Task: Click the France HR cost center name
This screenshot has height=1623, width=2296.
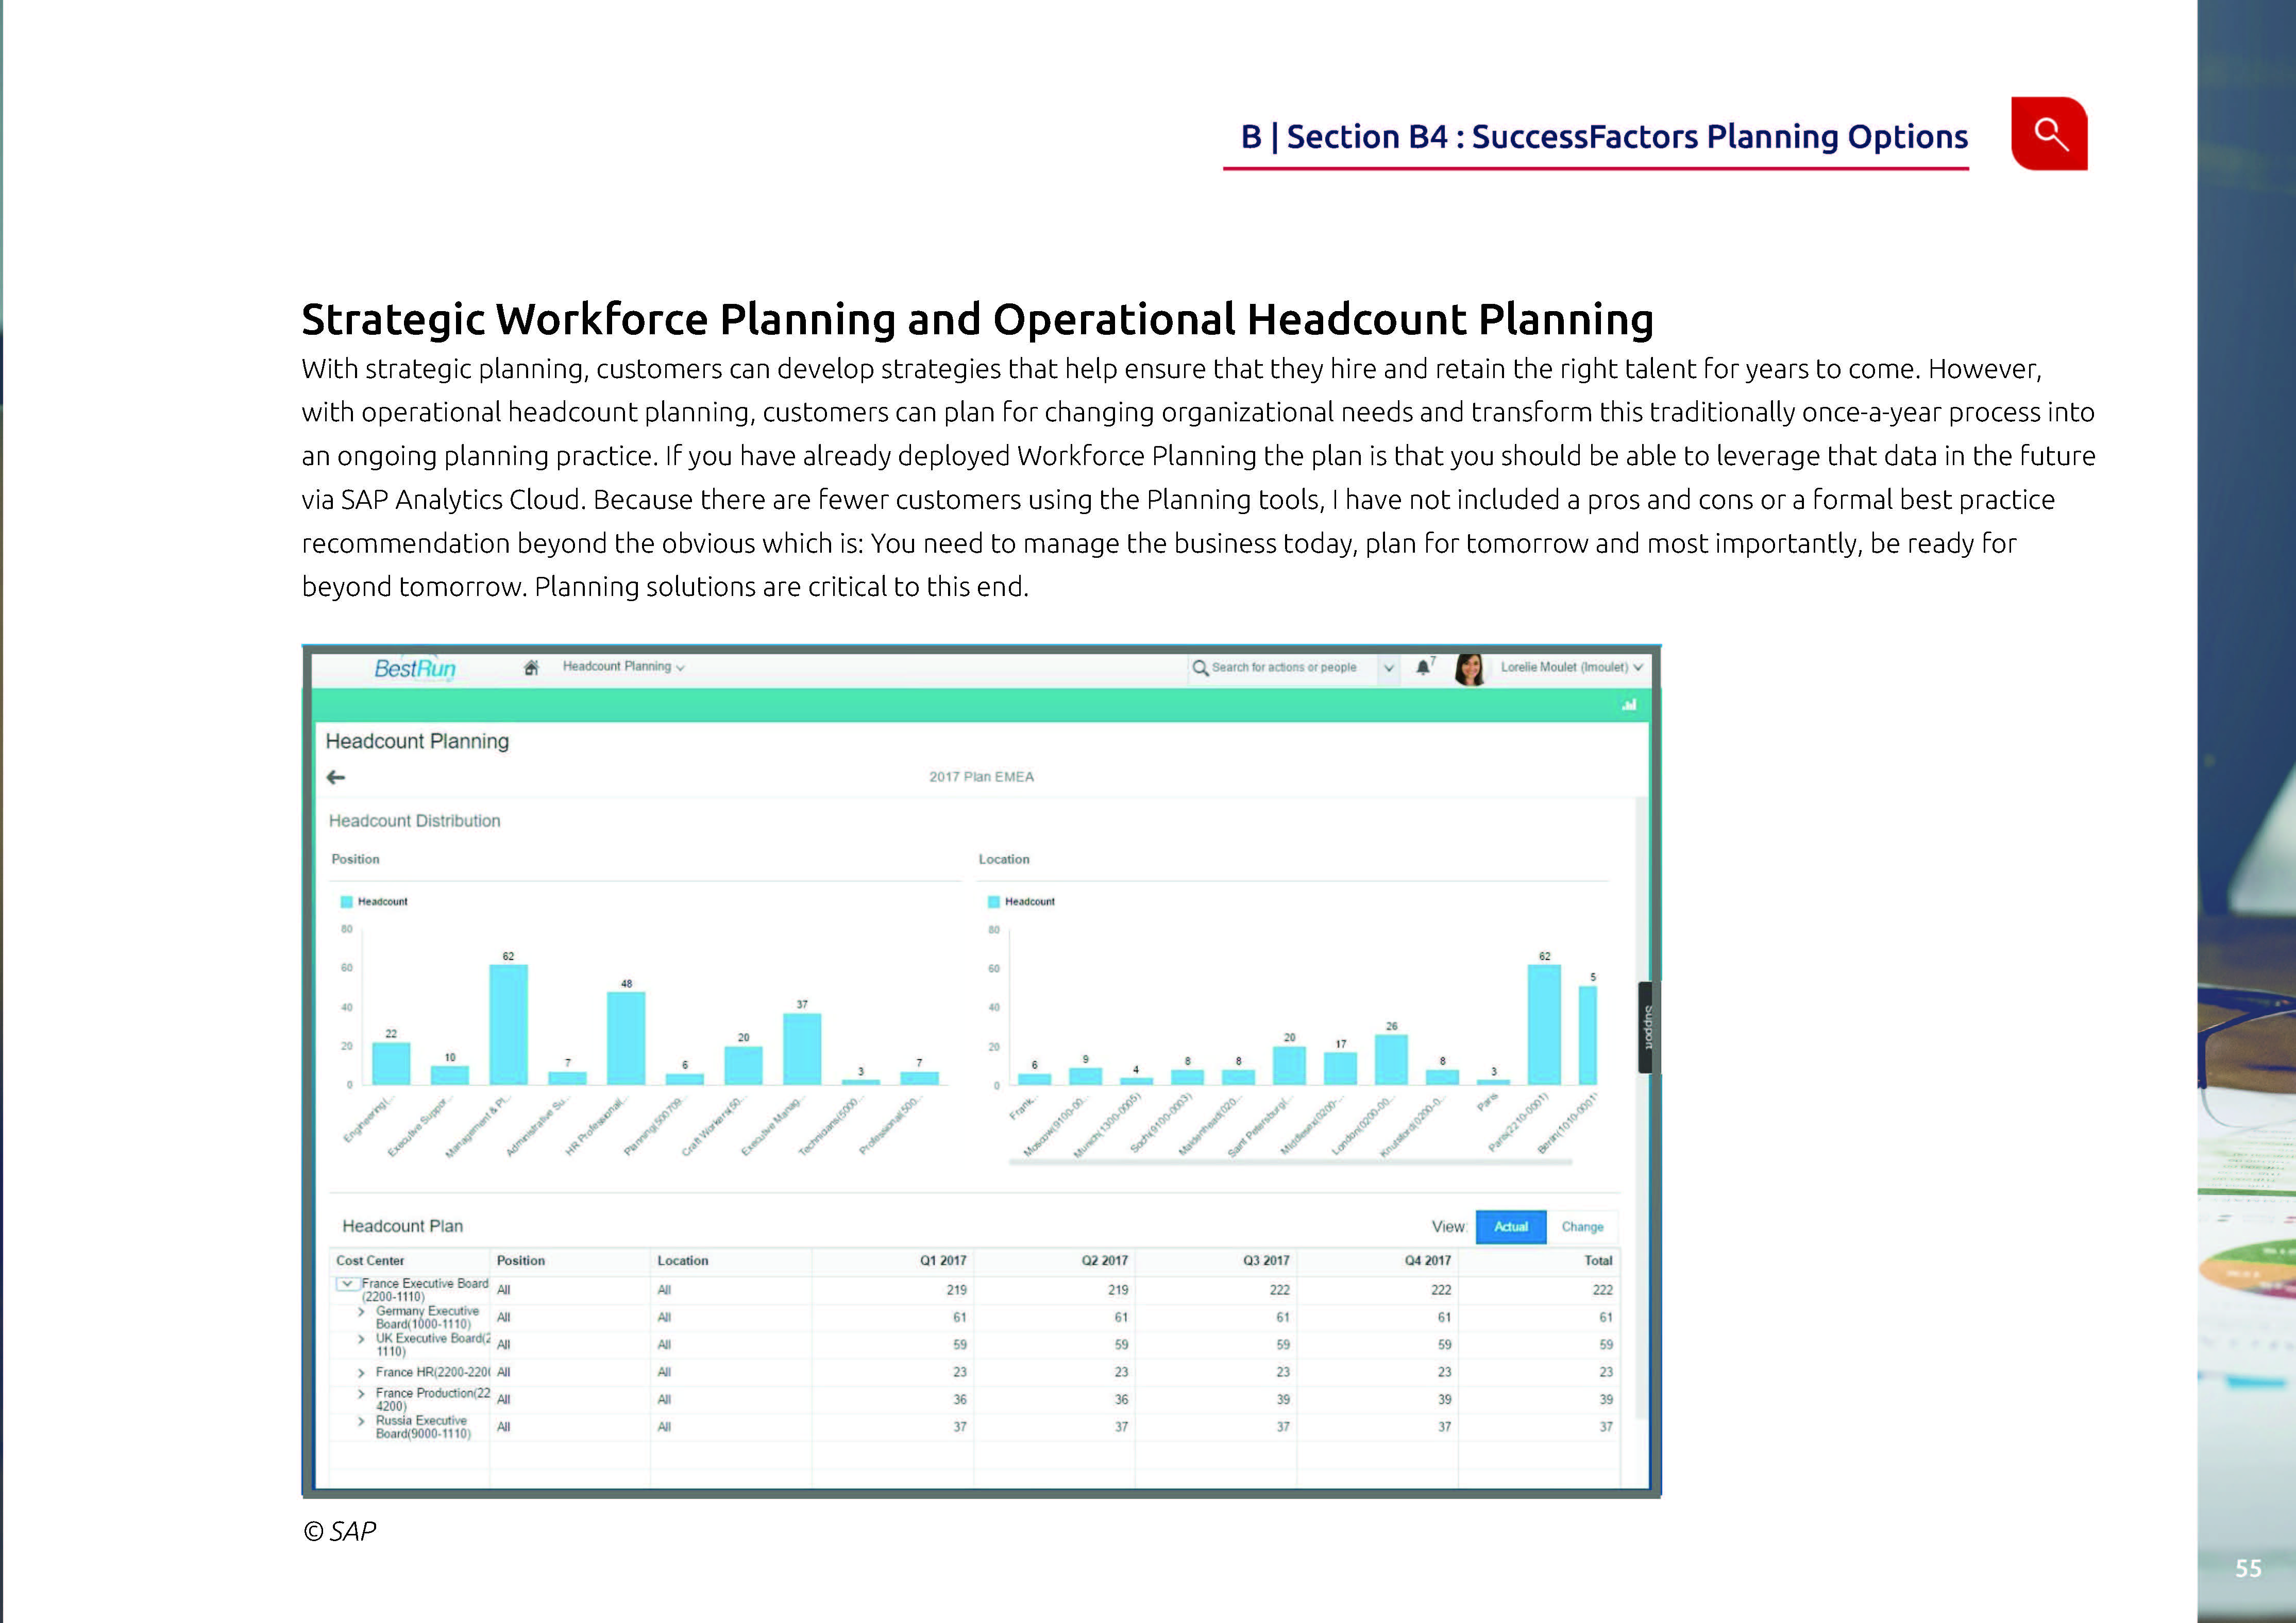Action: tap(433, 1372)
